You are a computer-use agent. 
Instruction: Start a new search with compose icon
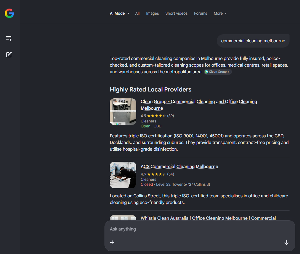click(x=9, y=55)
